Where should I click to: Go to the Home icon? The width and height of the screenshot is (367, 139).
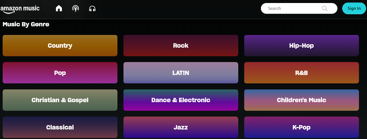(x=59, y=9)
